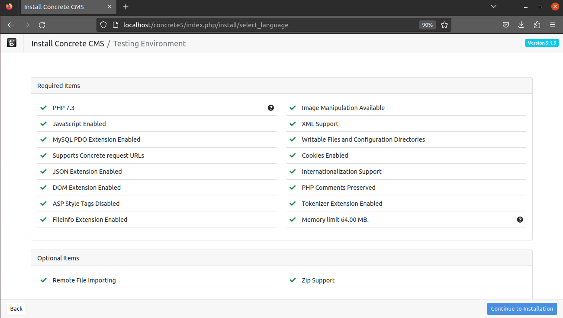
Task: Click the Version 9.1.3 badge
Action: coord(542,43)
